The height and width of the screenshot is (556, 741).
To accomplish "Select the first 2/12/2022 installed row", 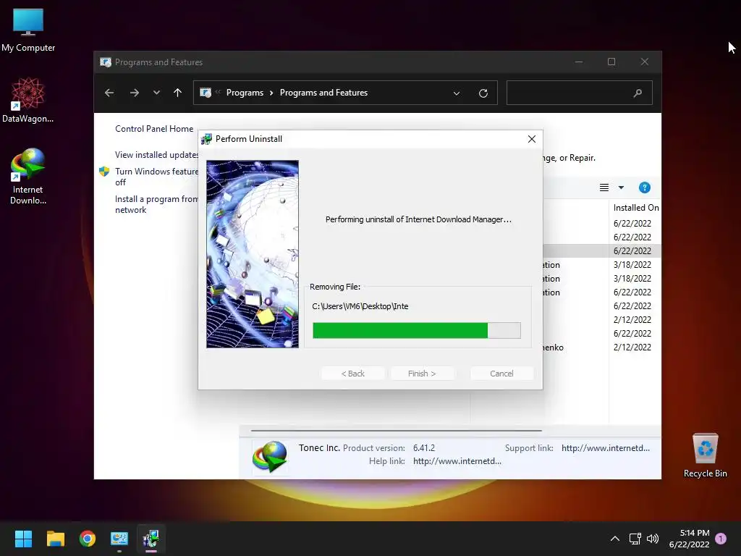I will coord(601,319).
